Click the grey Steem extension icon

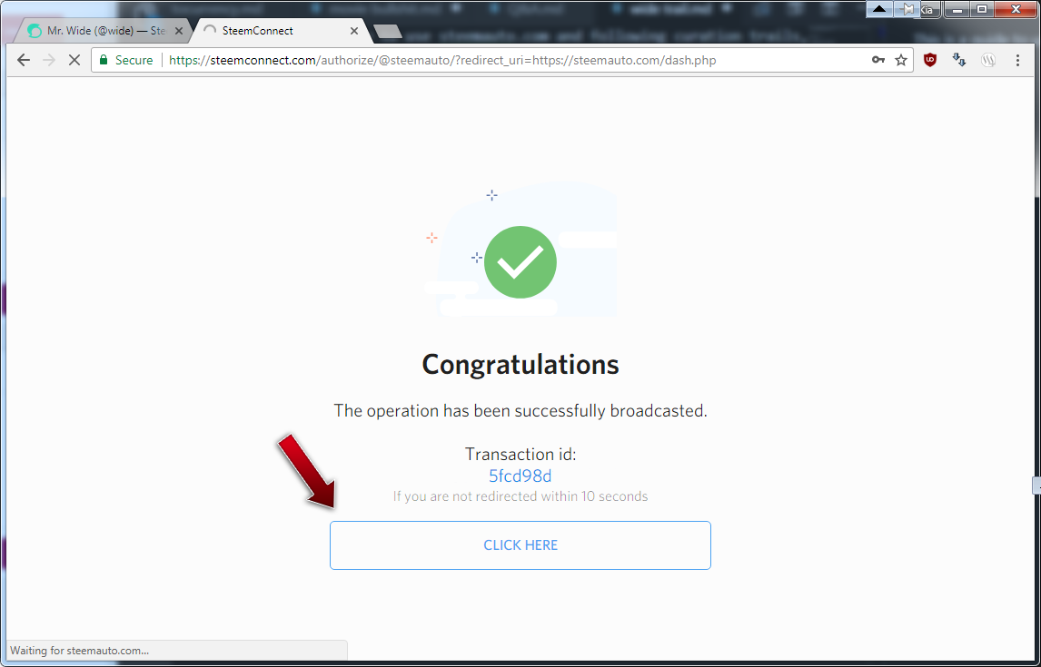[x=988, y=60]
